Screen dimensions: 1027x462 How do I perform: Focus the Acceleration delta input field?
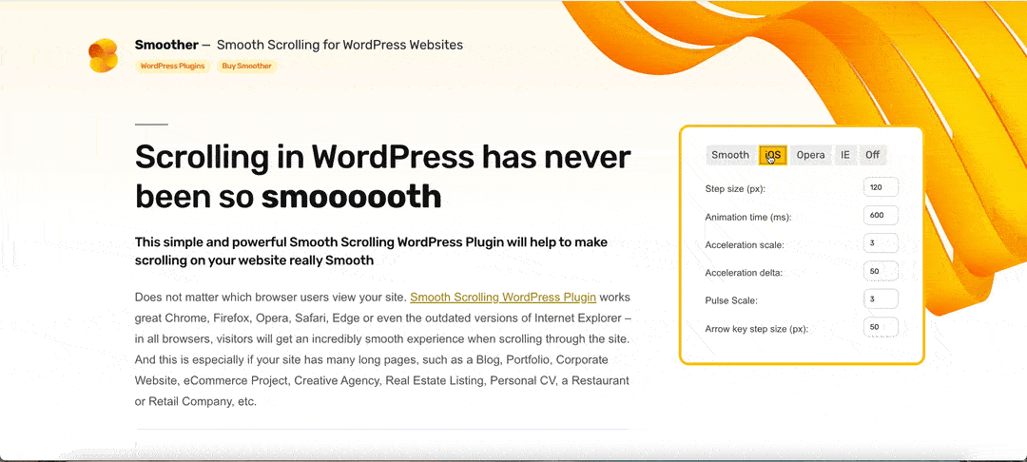pos(881,271)
